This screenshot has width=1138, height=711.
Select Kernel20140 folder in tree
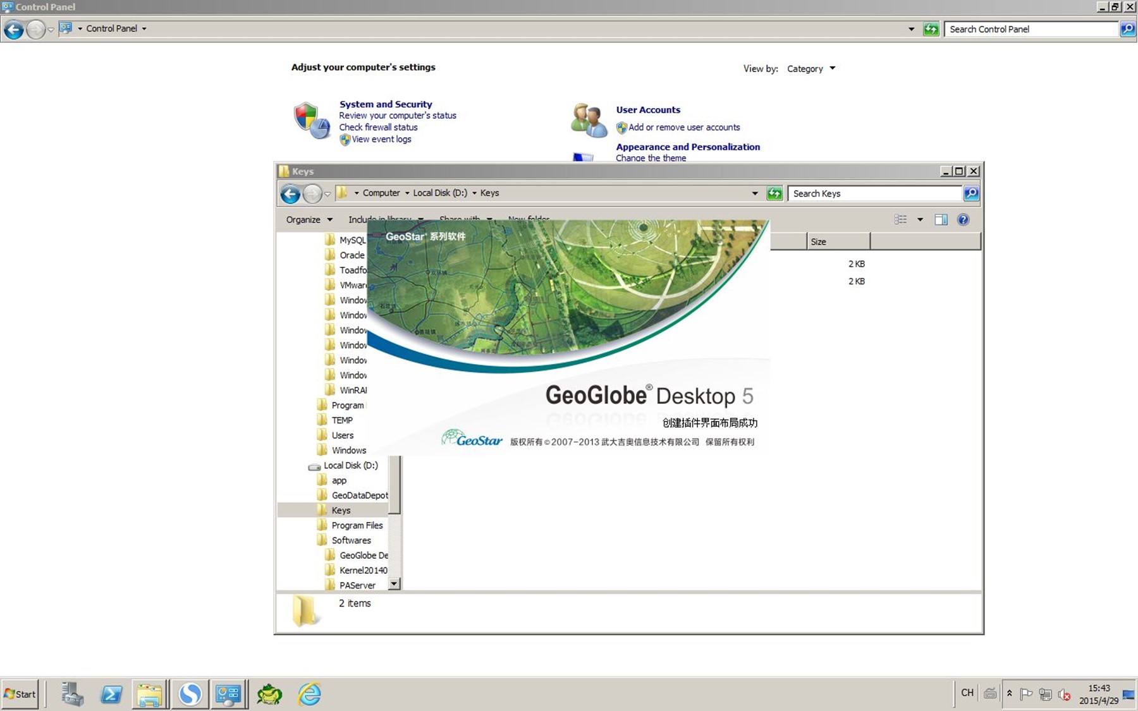click(363, 570)
